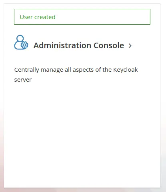Click the word "User" in green alert

(x=26, y=17)
